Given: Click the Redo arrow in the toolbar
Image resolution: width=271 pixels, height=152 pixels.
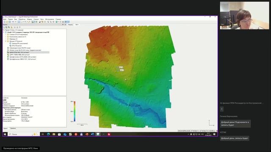Looking at the screenshot, I should click(x=15, y=22).
